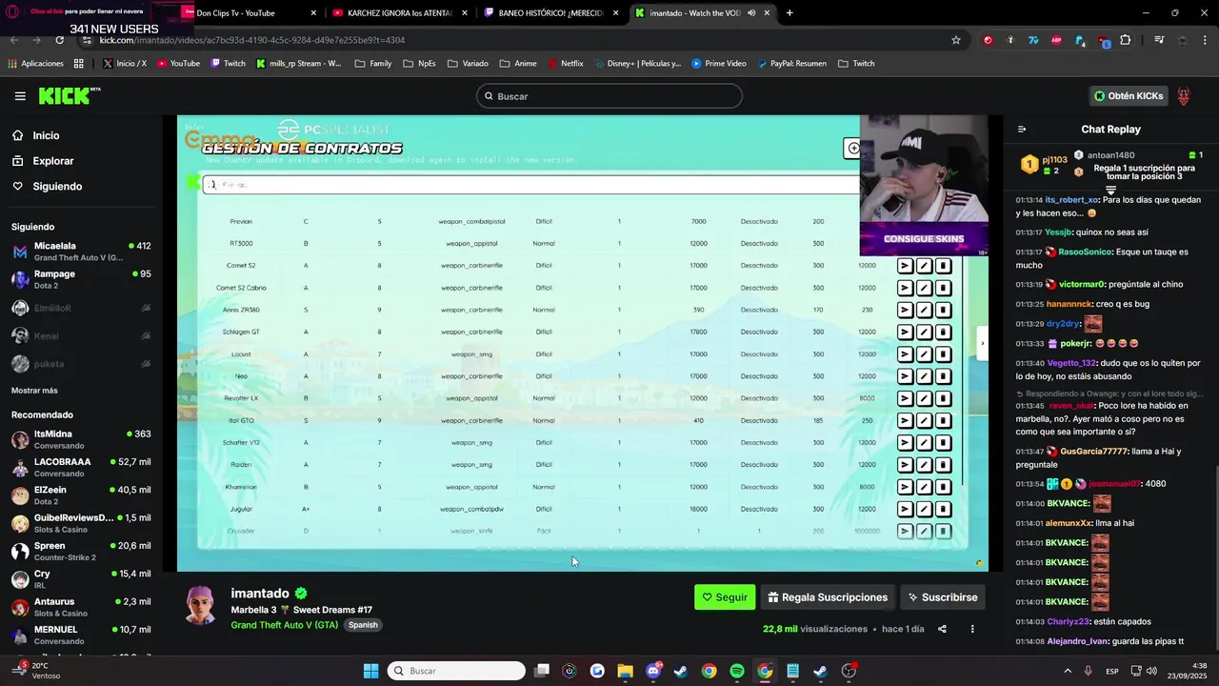1219x686 pixels.
Task: Open the Twitch bookmarks folder
Action: tap(856, 64)
